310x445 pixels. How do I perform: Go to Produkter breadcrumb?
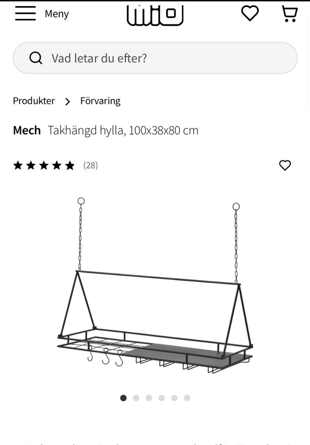(x=34, y=101)
